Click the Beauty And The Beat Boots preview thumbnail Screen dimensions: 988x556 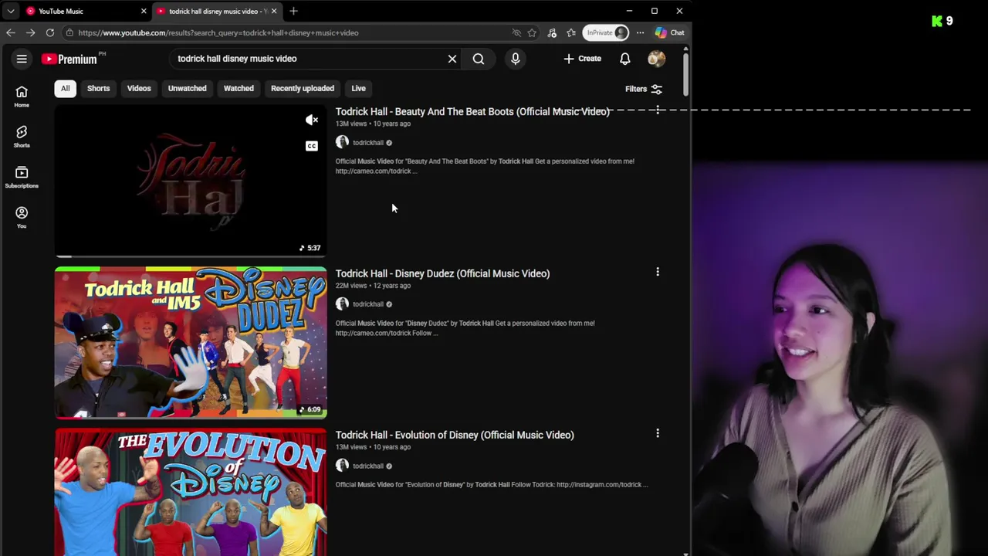(191, 181)
